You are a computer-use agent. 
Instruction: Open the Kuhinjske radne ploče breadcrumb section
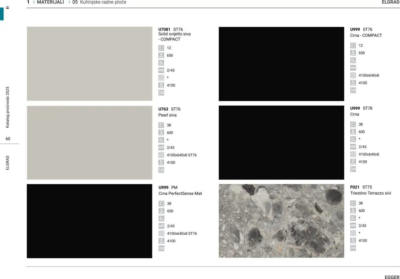click(103, 2)
